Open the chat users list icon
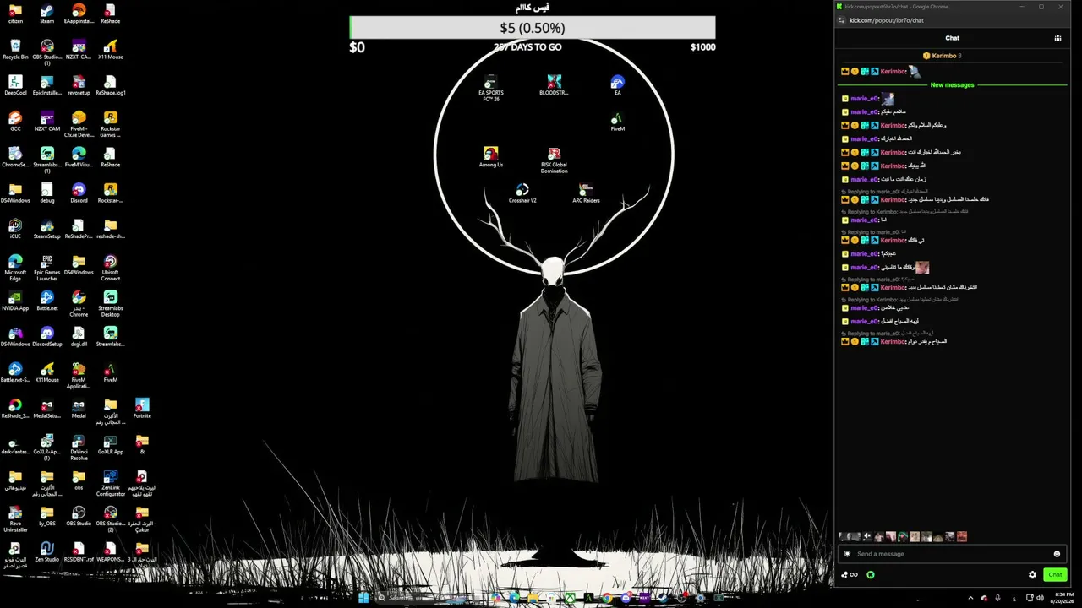Screen dimensions: 1082x608 pyautogui.click(x=1057, y=38)
